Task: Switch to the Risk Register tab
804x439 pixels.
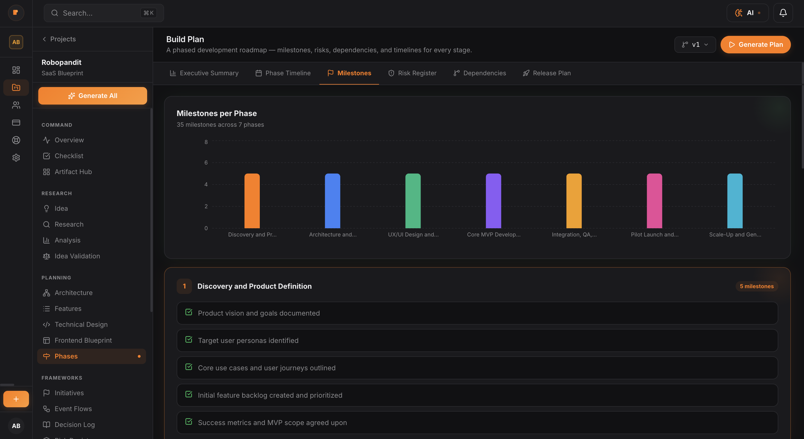Action: 412,73
